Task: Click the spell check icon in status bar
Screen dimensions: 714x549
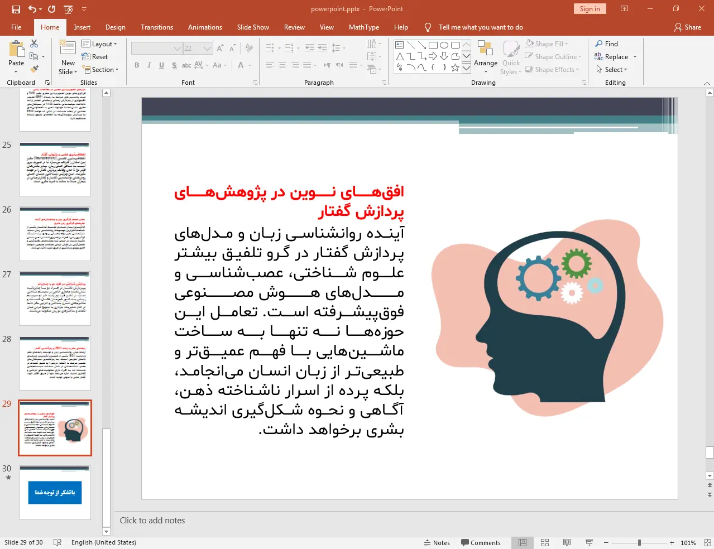Action: click(57, 542)
